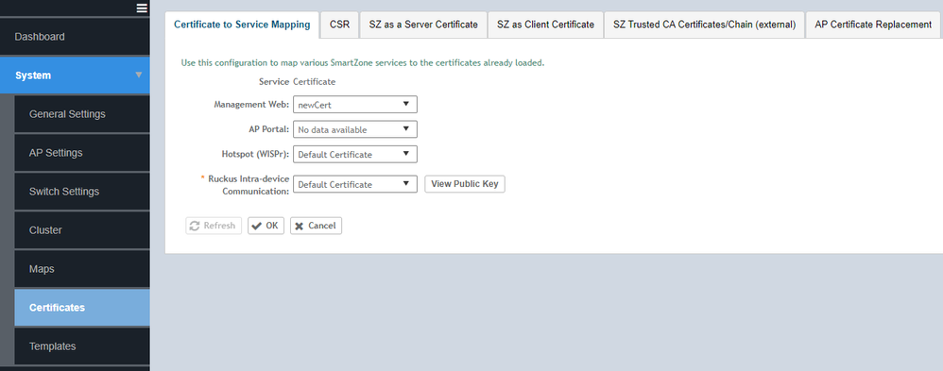Click the 'Management Web:' label
The width and height of the screenshot is (943, 371).
click(x=252, y=104)
